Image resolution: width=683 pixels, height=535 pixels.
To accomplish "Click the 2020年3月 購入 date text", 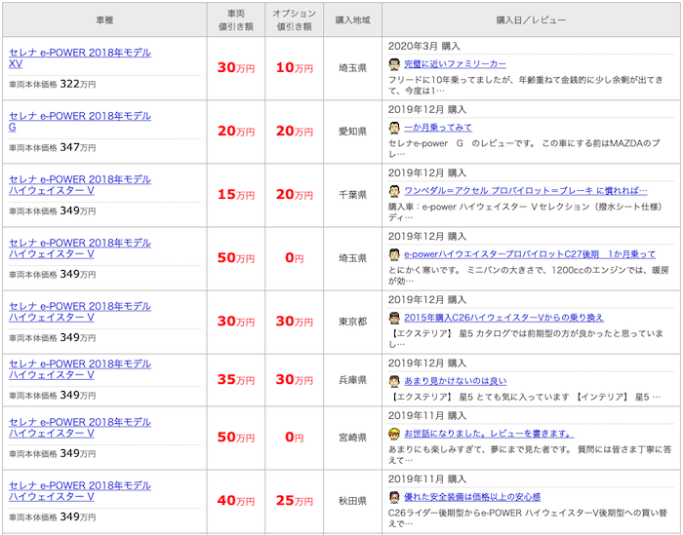I will [423, 46].
